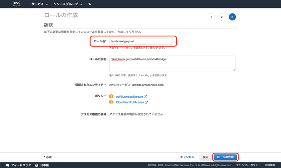Open the プライバシーポリシー footer link
The height and width of the screenshot is (168, 281).
[248, 165]
